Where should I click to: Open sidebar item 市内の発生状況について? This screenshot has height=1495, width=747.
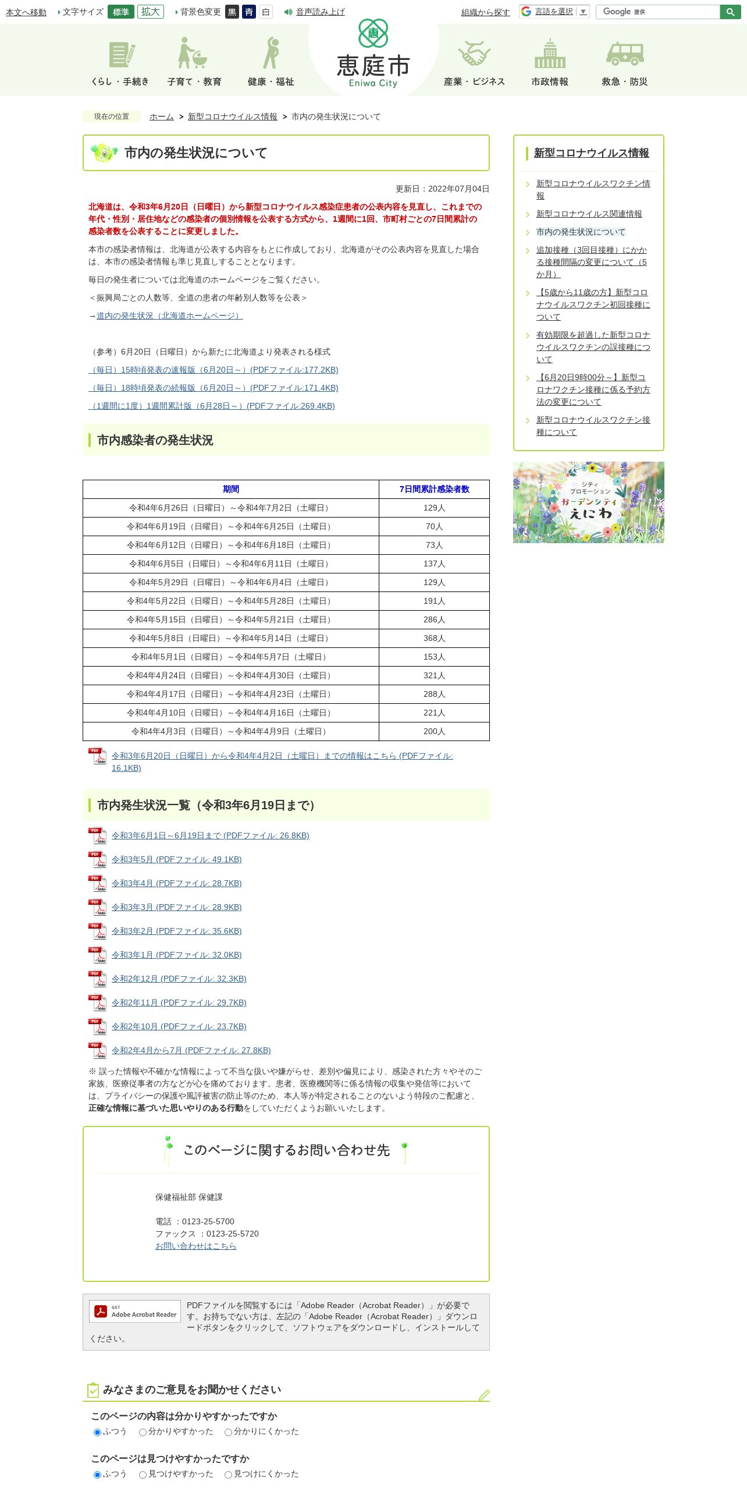581,232
